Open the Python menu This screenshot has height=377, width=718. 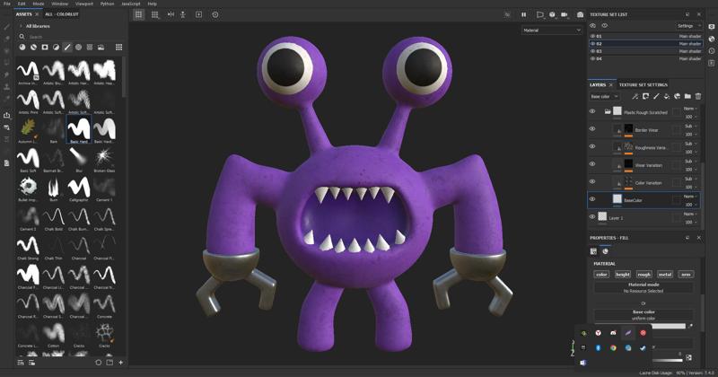tap(107, 4)
